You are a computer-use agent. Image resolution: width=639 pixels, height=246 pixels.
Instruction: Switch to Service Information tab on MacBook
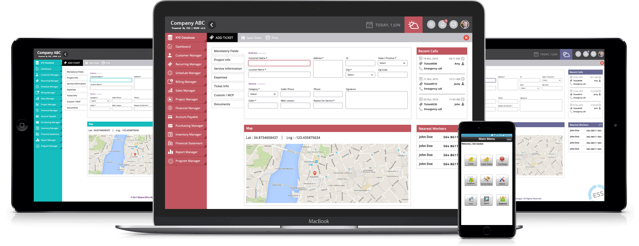228,69
